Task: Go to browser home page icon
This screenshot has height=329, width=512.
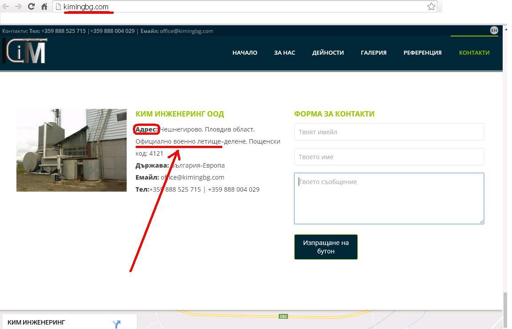Action: coord(44,6)
